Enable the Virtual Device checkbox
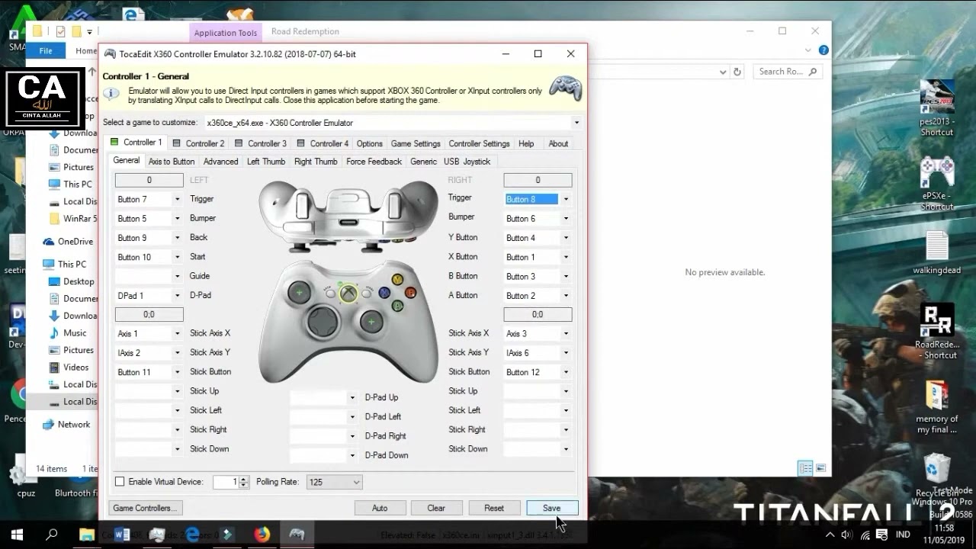 [120, 482]
